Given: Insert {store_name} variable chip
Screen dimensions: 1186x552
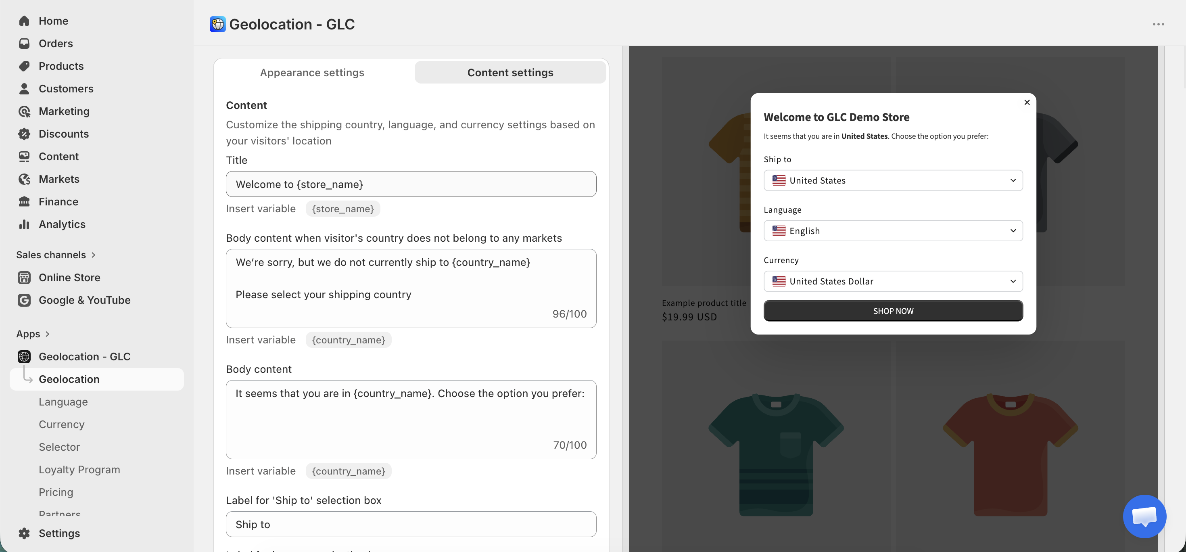Looking at the screenshot, I should click(x=343, y=209).
